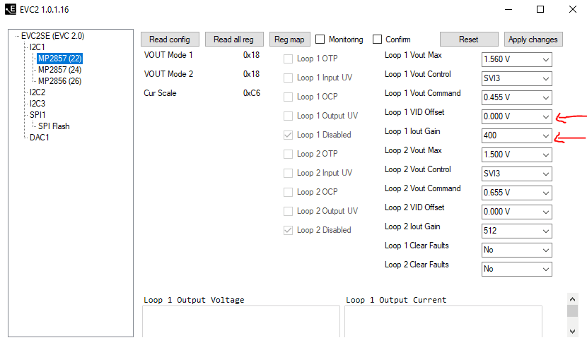Click the vertical scrollbar down arrow
The image size is (587, 345).
pos(572,330)
